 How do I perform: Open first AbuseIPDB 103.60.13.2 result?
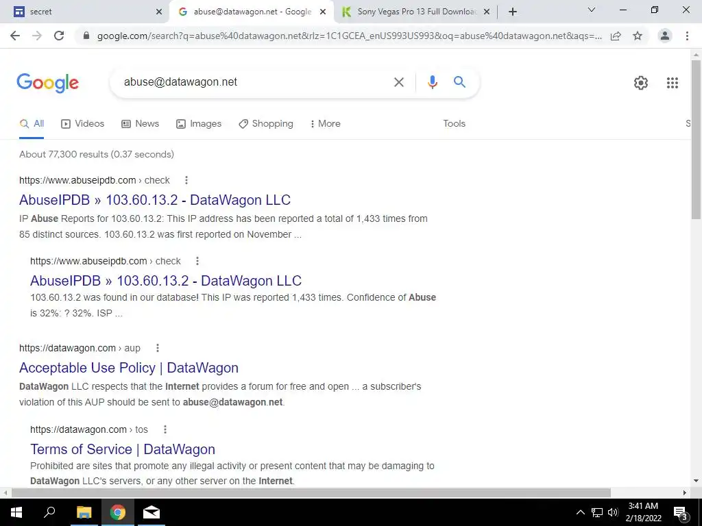tap(155, 200)
